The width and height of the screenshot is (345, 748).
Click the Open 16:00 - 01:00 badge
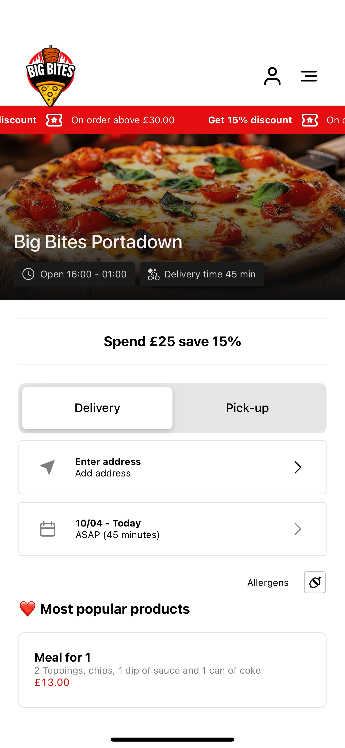(74, 274)
